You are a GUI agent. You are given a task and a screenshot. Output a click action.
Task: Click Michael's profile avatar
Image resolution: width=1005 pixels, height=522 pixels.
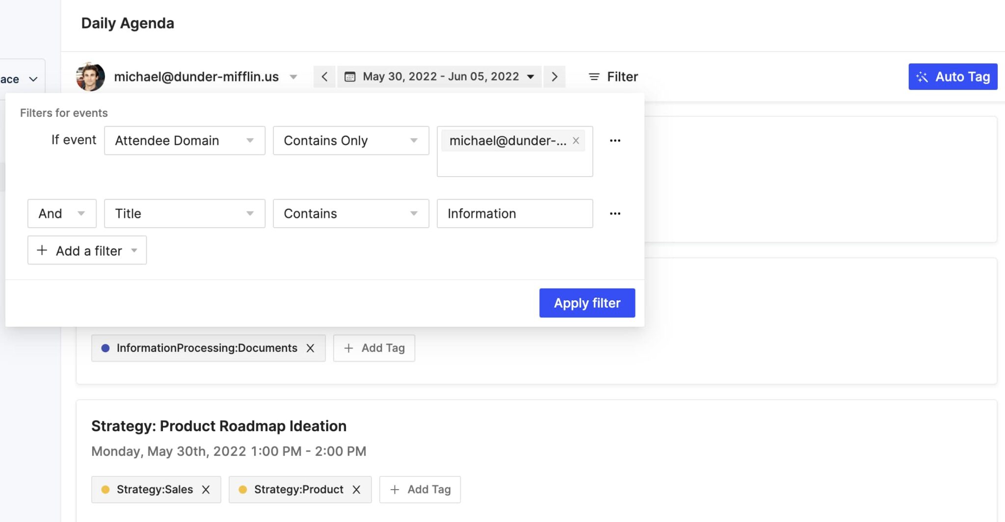[x=91, y=76]
